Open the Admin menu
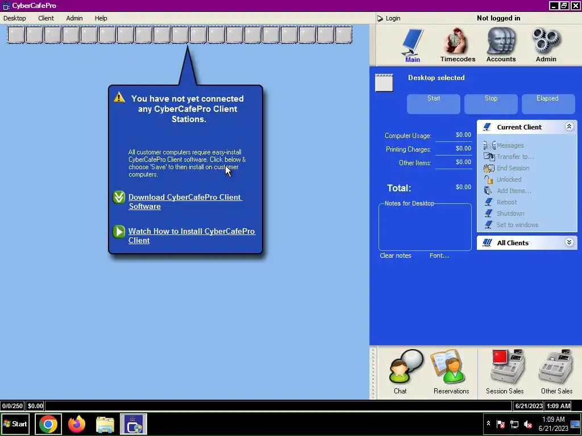582x436 pixels. (74, 18)
